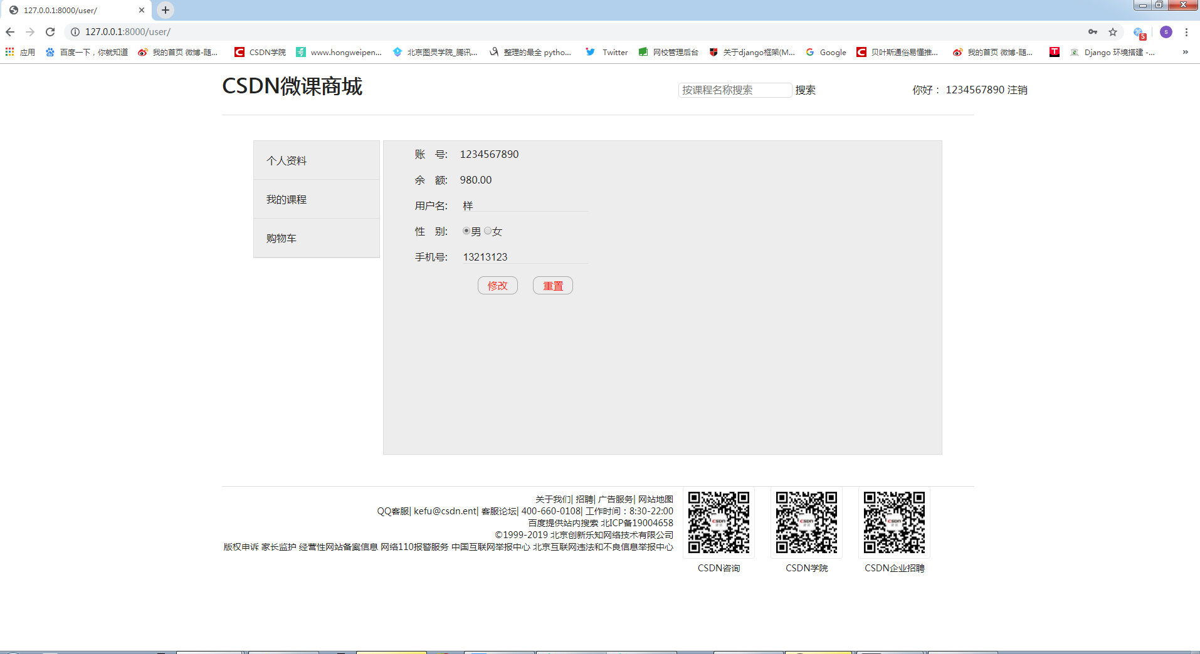Viewport: 1200px width, 654px height.
Task: Open site info icon in address bar
Action: pyautogui.click(x=75, y=32)
